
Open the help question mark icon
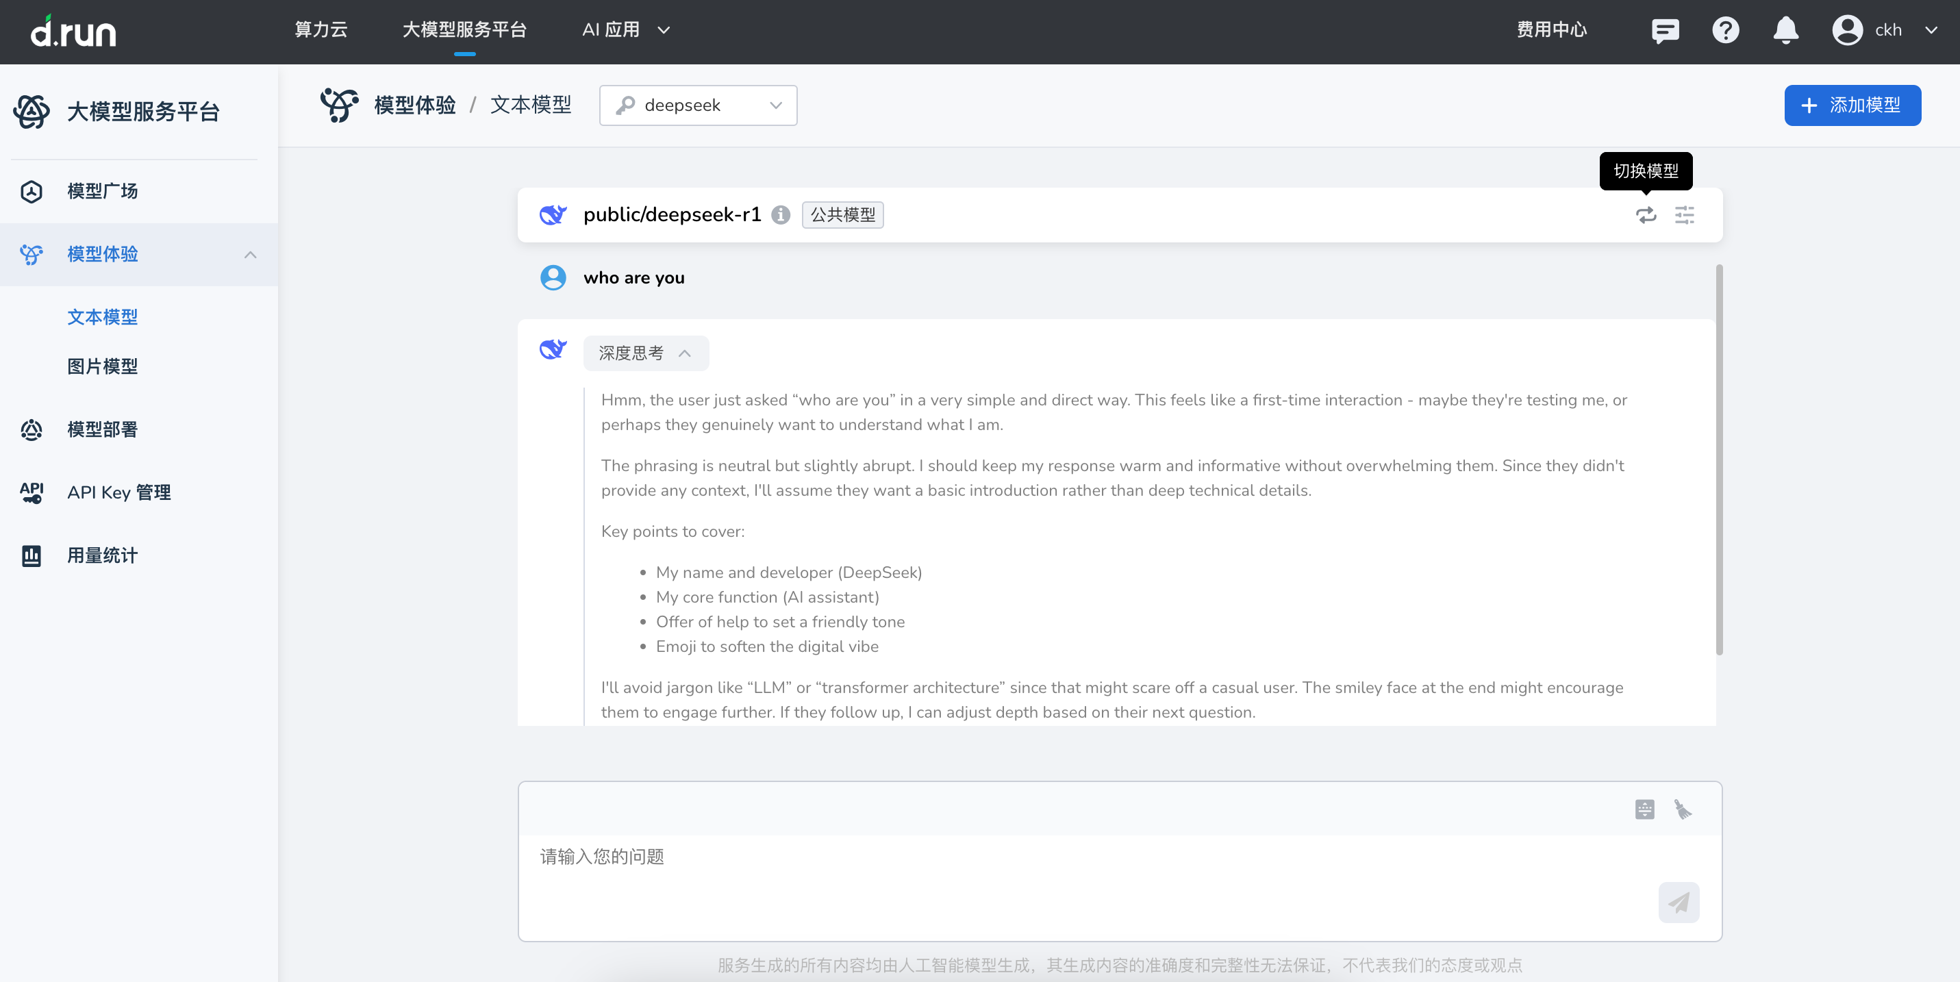[x=1725, y=30]
